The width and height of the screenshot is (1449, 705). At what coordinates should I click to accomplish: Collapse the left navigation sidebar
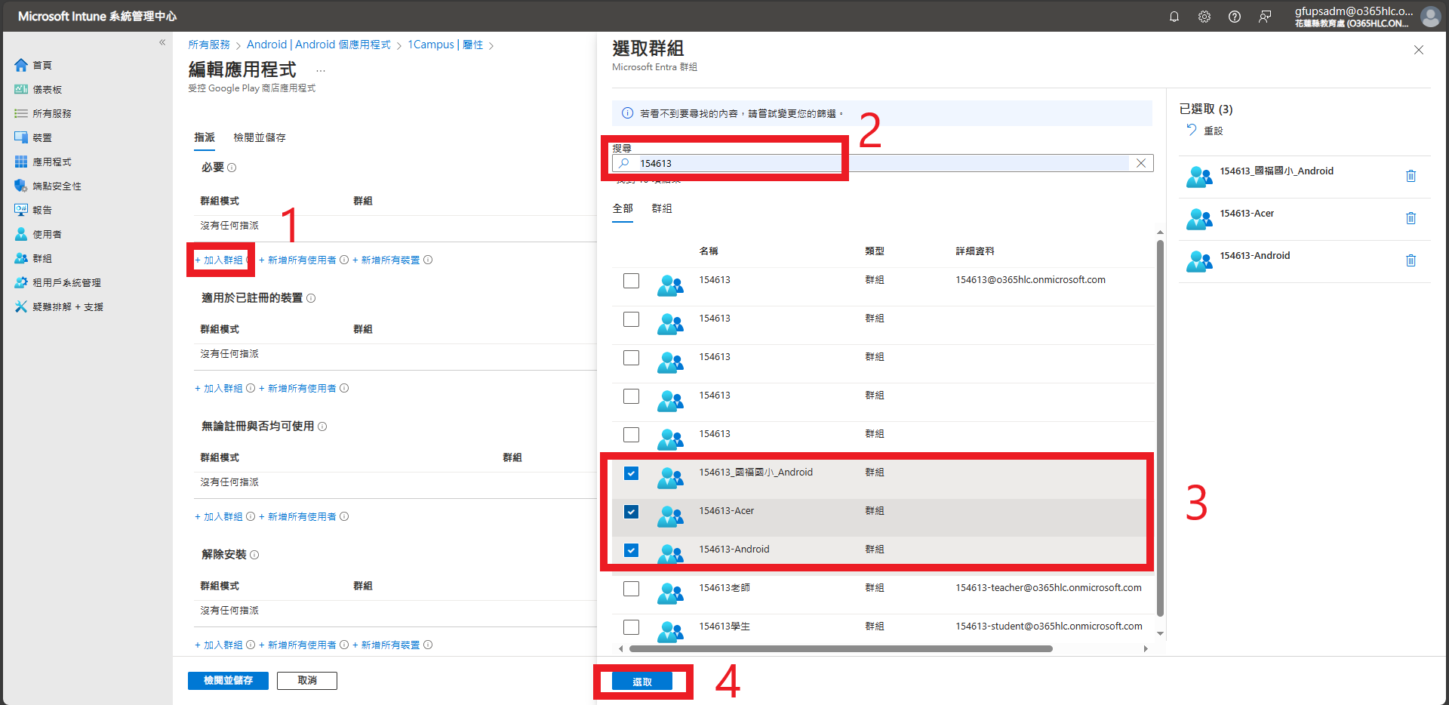[162, 42]
